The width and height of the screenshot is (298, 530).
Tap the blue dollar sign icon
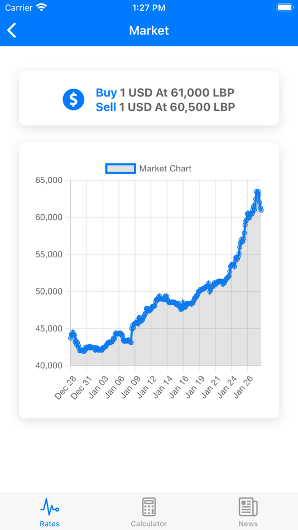pos(74,99)
